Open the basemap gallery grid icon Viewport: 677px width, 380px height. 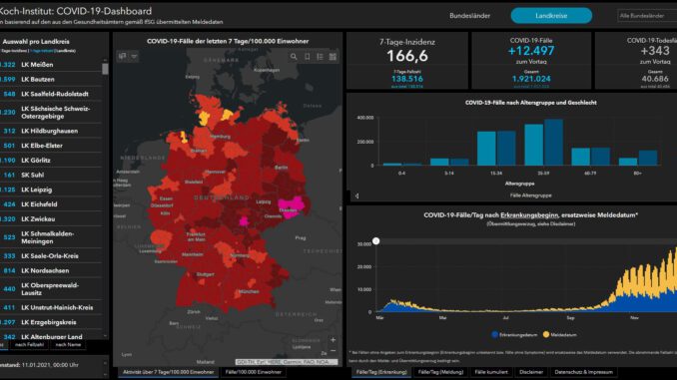click(x=333, y=57)
